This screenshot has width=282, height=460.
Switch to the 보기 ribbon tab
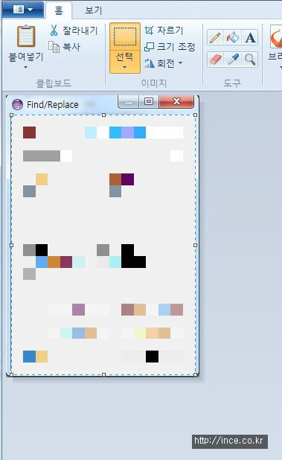tap(94, 10)
